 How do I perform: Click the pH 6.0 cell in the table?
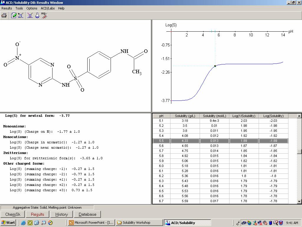tap(161, 166)
